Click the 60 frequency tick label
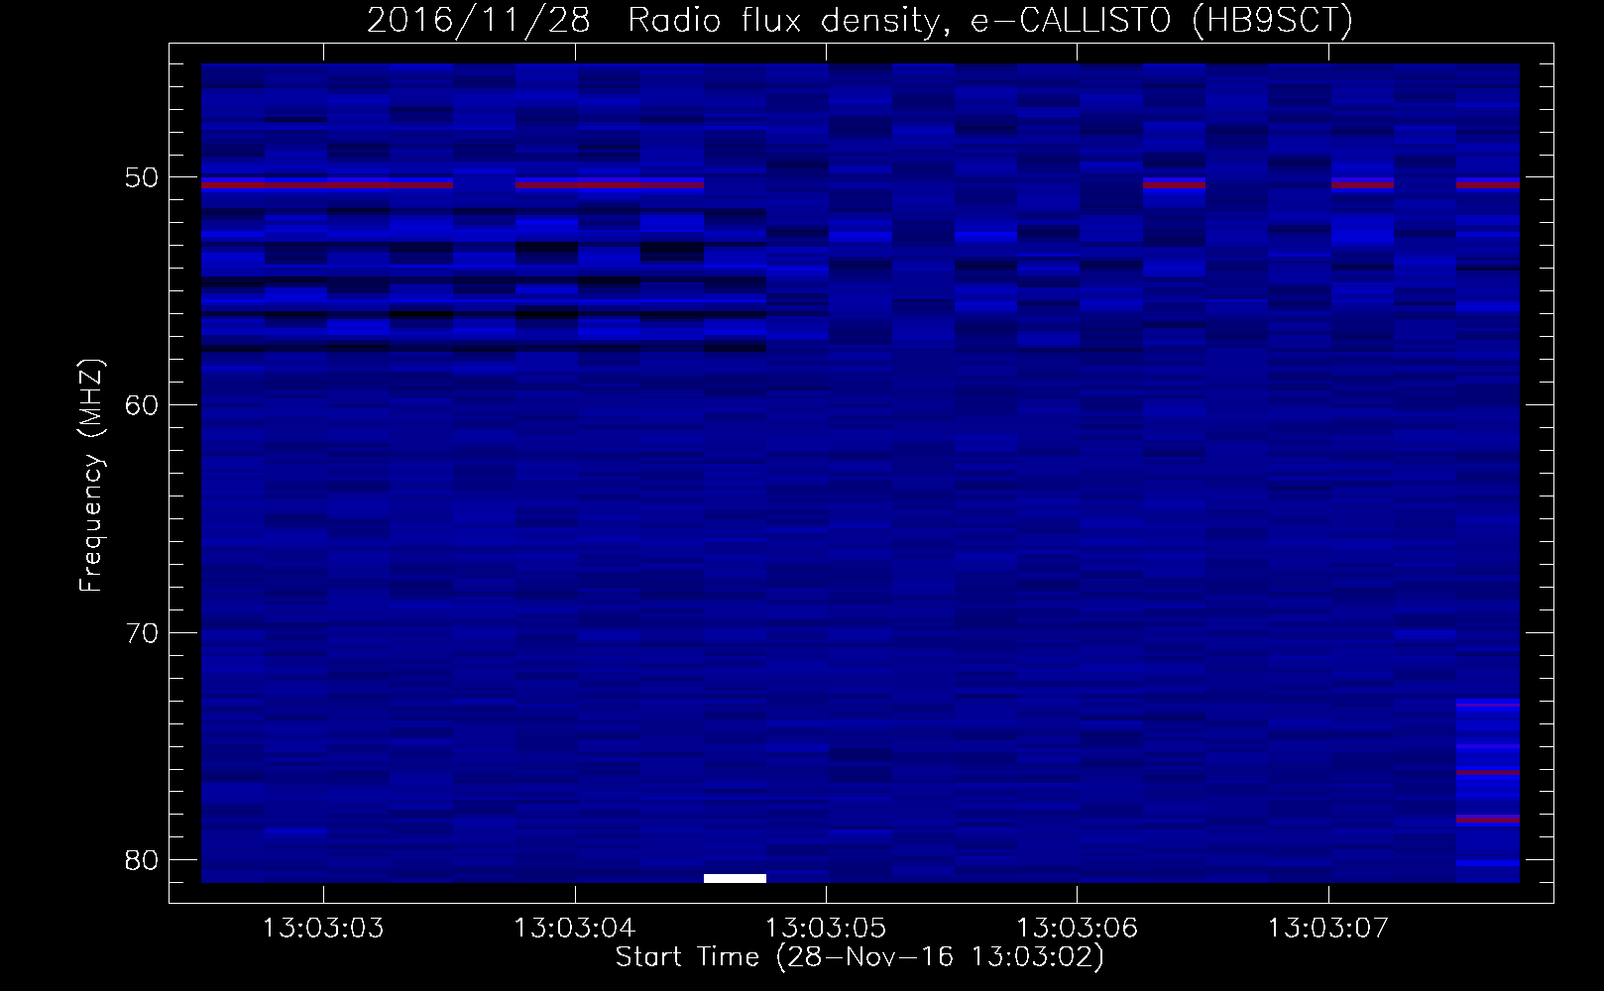 [x=142, y=405]
